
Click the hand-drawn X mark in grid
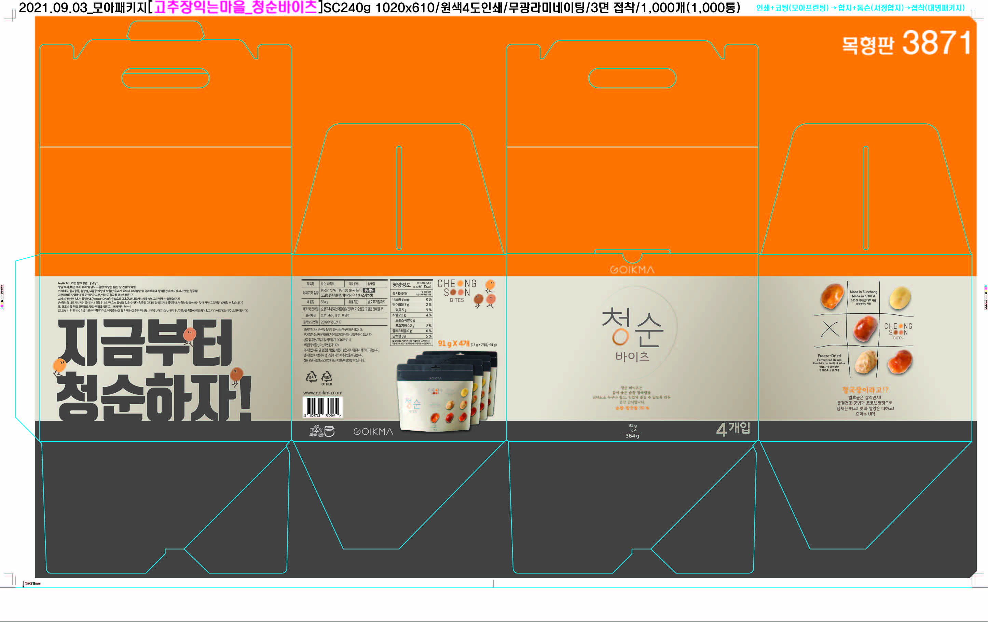(x=829, y=329)
